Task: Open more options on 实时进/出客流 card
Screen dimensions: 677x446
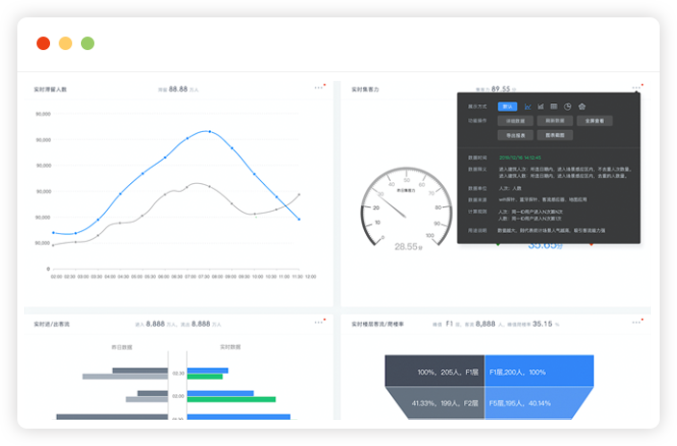Action: pos(319,324)
